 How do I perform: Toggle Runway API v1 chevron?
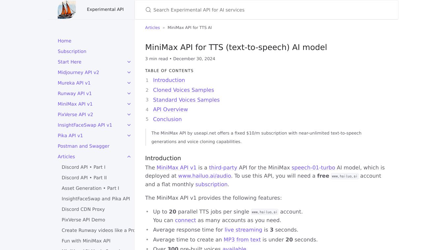point(129,93)
